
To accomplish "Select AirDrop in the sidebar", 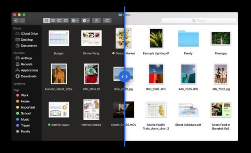I will 23,58.
